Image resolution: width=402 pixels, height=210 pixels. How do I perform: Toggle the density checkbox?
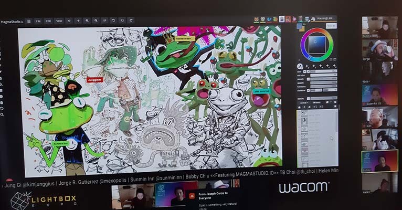[x=308, y=79]
